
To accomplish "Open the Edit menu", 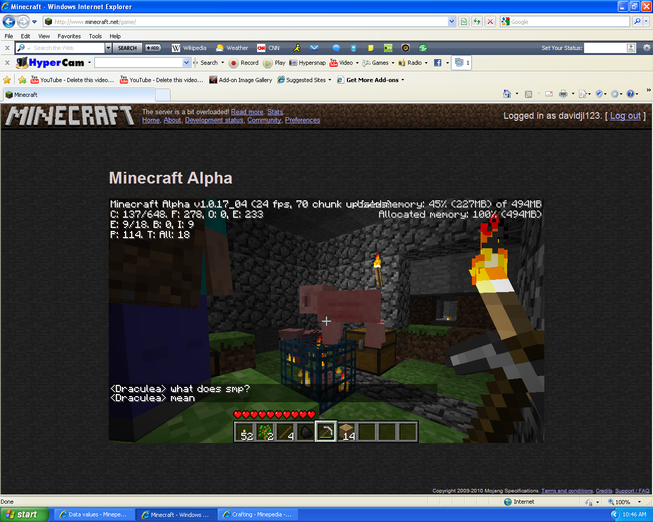I will [x=26, y=36].
